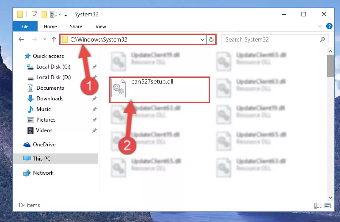Click the pin icon beside Music
Screen dimensions: 340x222
[94, 109]
